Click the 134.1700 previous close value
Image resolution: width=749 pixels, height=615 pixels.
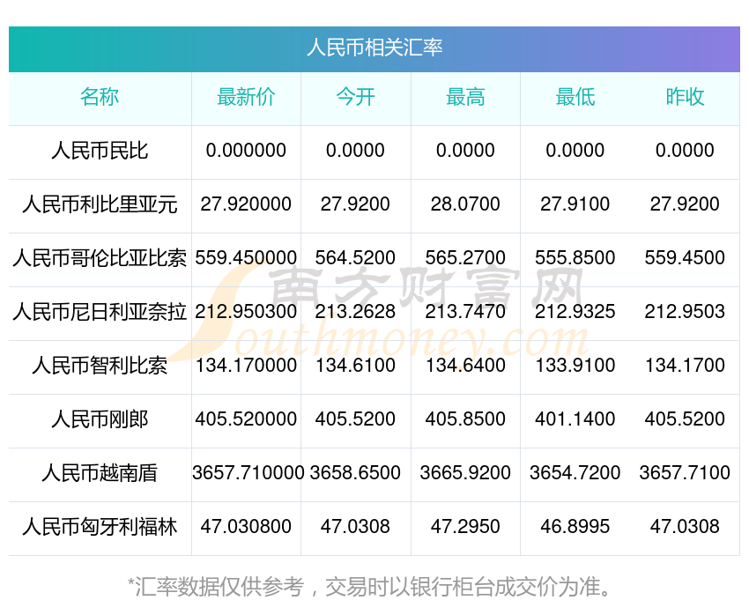tap(685, 366)
